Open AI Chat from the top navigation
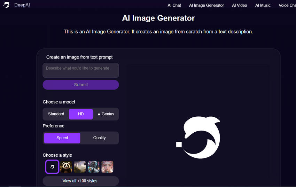 [174, 5]
